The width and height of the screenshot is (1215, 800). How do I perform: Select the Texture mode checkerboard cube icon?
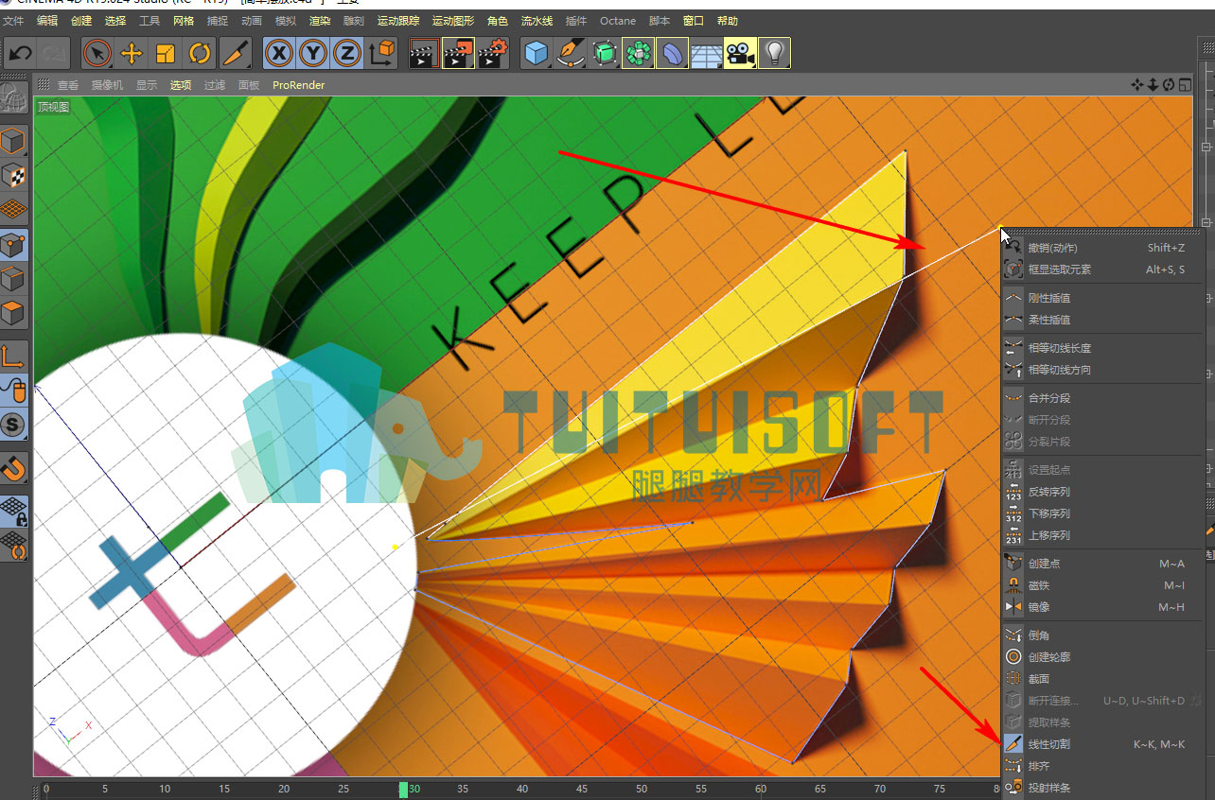13,176
